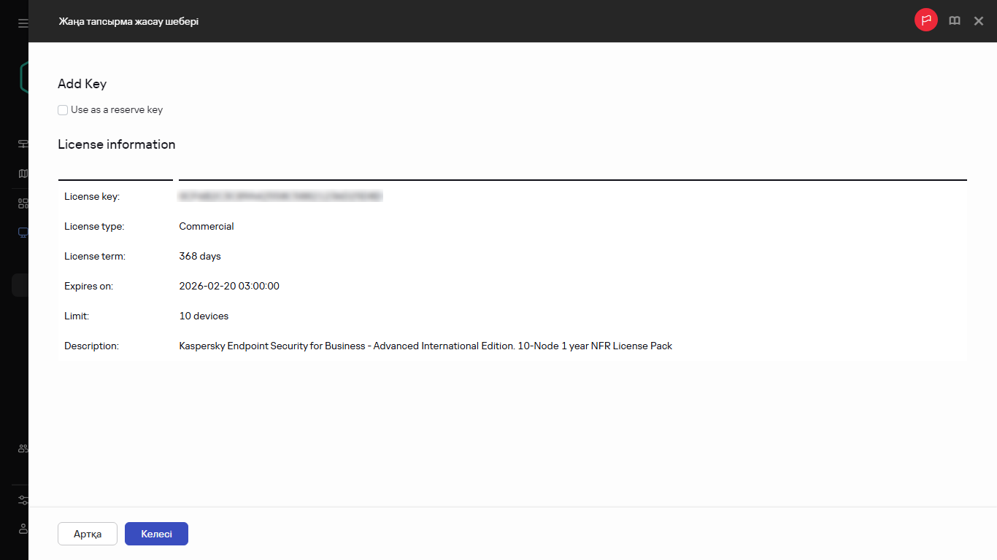This screenshot has width=997, height=560.
Task: Click the 'License term:' label
Action: pyautogui.click(x=95, y=256)
